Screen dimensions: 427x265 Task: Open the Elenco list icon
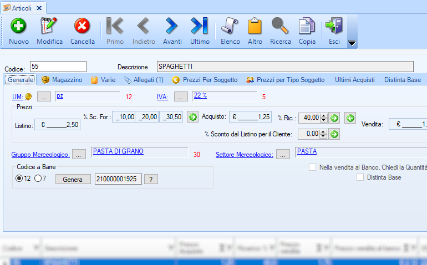230,26
